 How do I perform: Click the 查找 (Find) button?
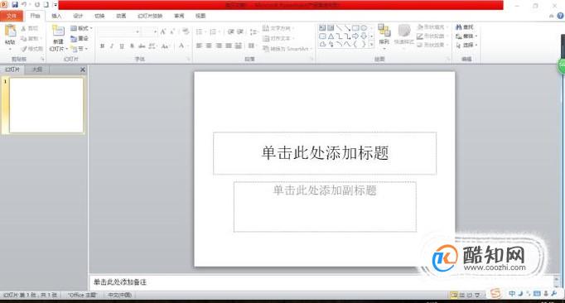pos(465,27)
